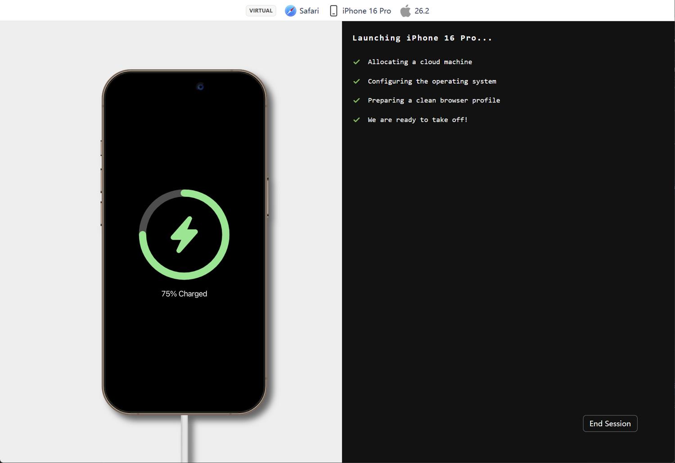Click 'Preparing a clean browser profile' text
The image size is (675, 463).
[434, 100]
